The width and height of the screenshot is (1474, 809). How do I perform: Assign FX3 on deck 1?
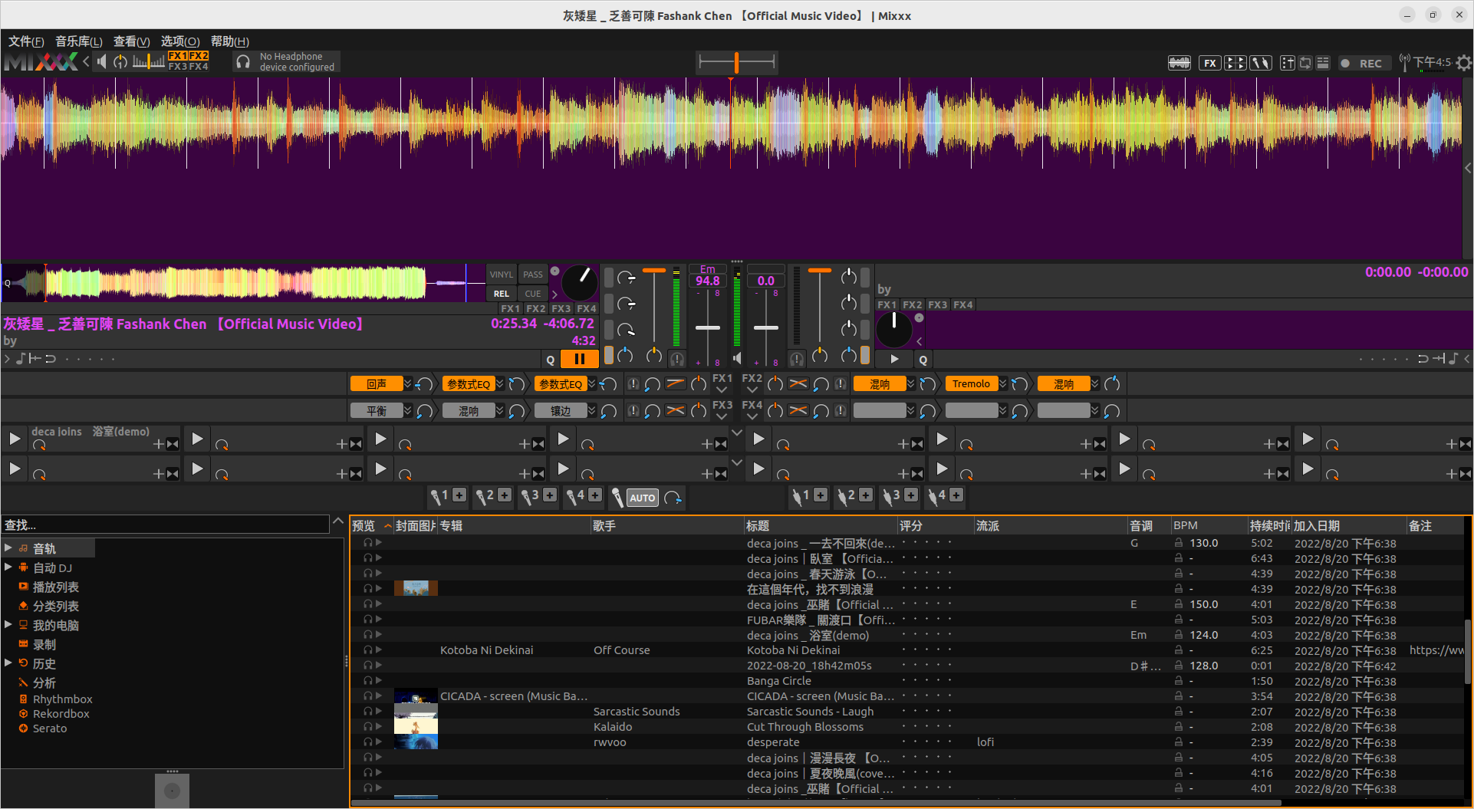(561, 308)
